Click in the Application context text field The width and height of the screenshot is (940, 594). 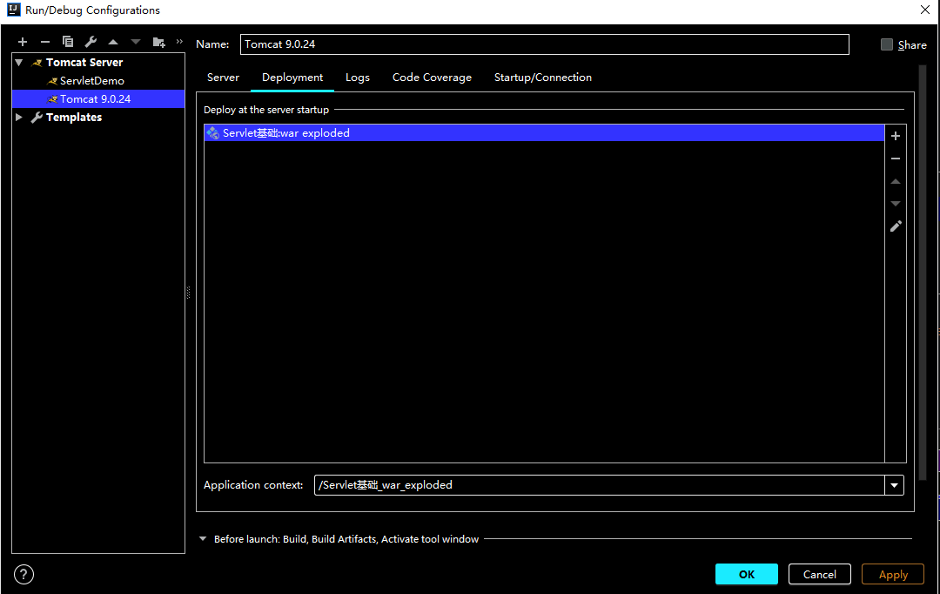pos(600,485)
